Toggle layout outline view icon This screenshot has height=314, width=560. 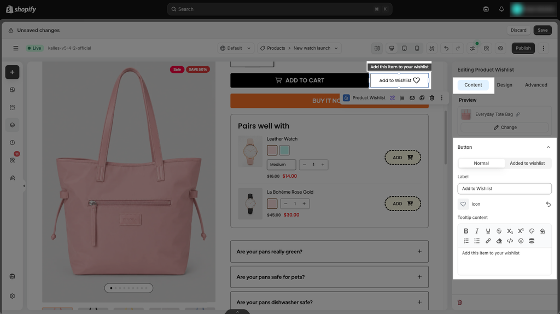377,48
